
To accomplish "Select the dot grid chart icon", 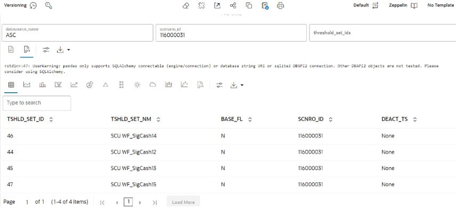I will [121, 85].
